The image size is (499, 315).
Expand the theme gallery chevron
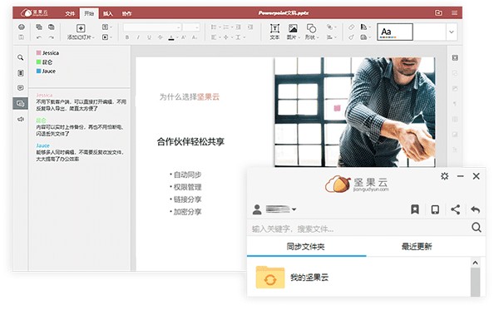click(452, 32)
